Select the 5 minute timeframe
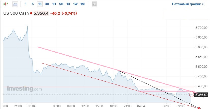Screen dimensions: 210x109 click(x=33, y=4)
